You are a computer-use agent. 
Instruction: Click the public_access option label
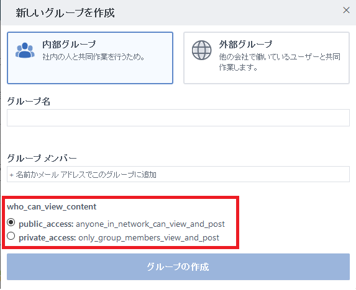(122, 224)
